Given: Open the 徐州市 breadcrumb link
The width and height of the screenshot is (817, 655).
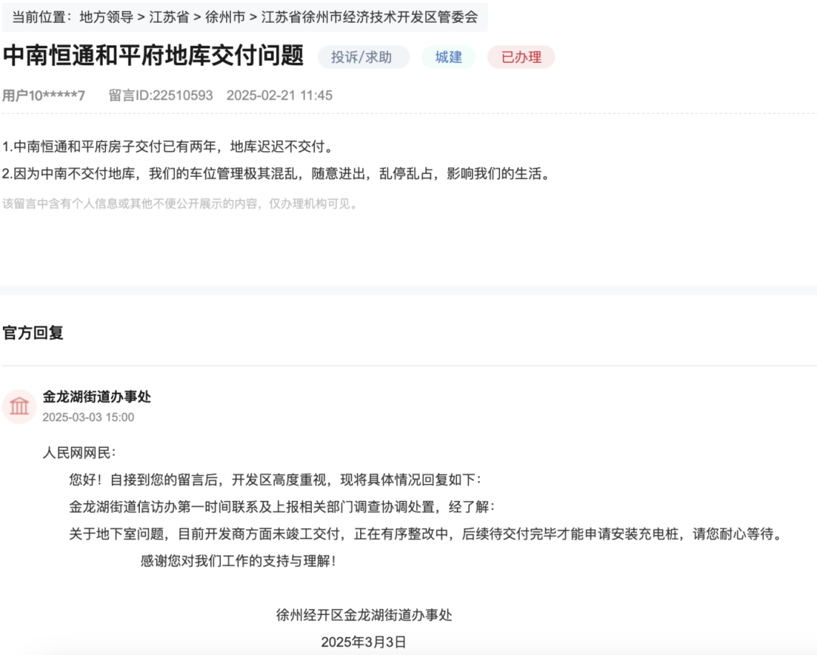Looking at the screenshot, I should [x=225, y=17].
